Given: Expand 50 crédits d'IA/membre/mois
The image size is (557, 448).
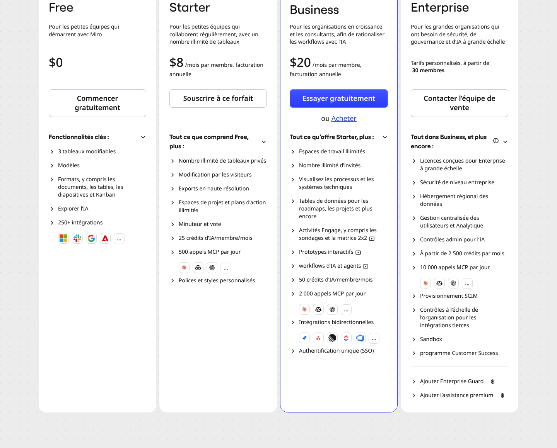Looking at the screenshot, I should click(x=331, y=280).
